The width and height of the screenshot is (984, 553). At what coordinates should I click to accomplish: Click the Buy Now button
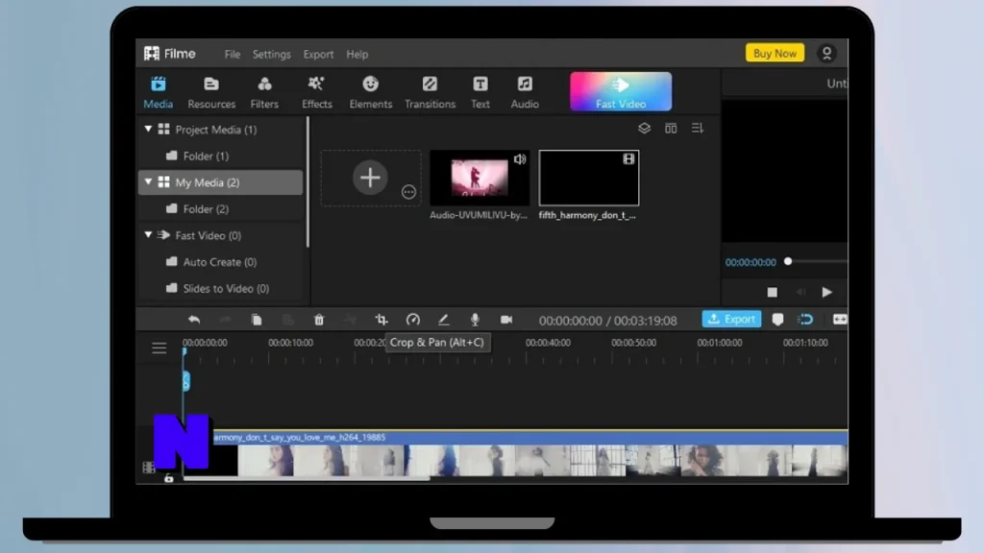[775, 54]
